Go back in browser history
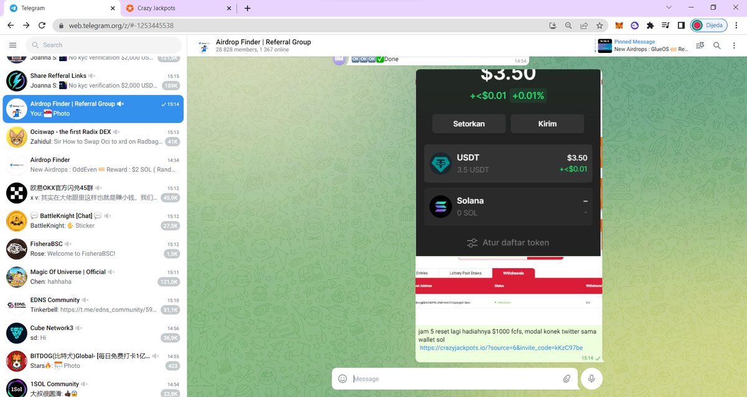Viewport: 747px width, 397px height. 11,26
